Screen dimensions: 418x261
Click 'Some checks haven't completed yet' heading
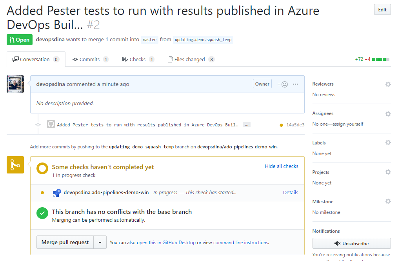[103, 167]
